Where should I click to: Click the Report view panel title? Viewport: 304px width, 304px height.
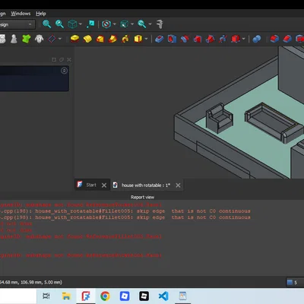(x=142, y=197)
